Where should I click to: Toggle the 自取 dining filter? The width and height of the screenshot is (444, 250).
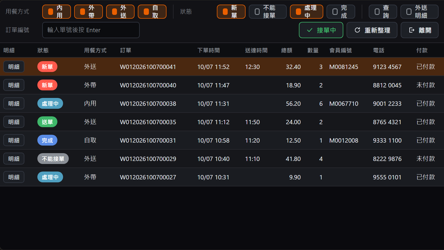(152, 12)
